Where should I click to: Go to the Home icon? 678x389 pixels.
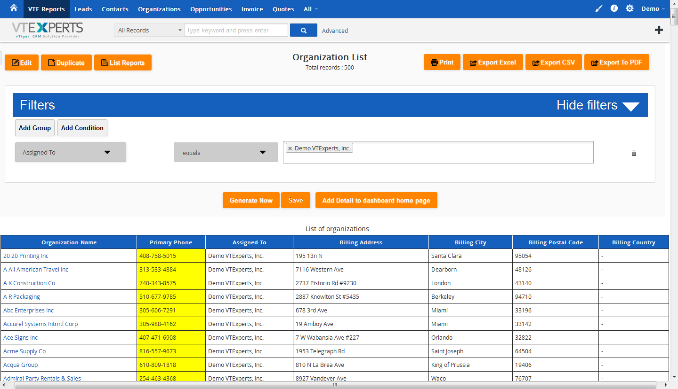pos(14,8)
